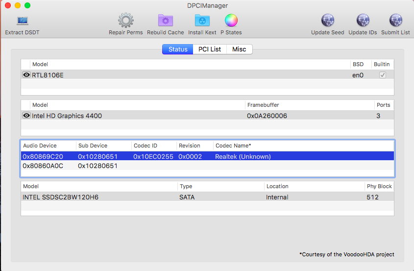Image resolution: width=414 pixels, height=271 pixels.
Task: Switch to the PCI List tab
Action: (209, 49)
